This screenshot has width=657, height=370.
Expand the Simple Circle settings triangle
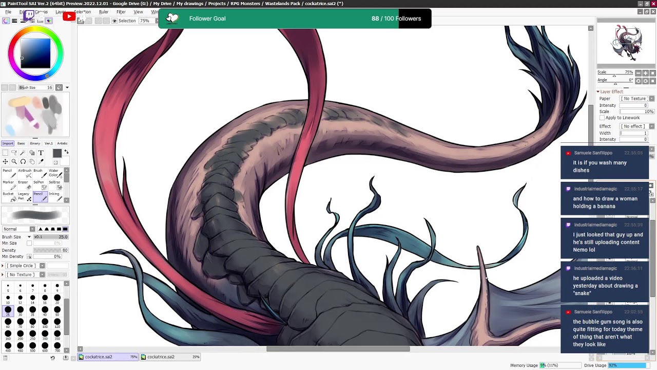[x=3, y=266]
